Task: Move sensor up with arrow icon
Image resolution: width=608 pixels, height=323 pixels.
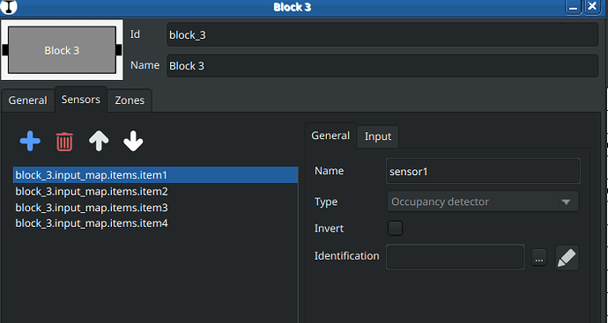Action: [99, 141]
